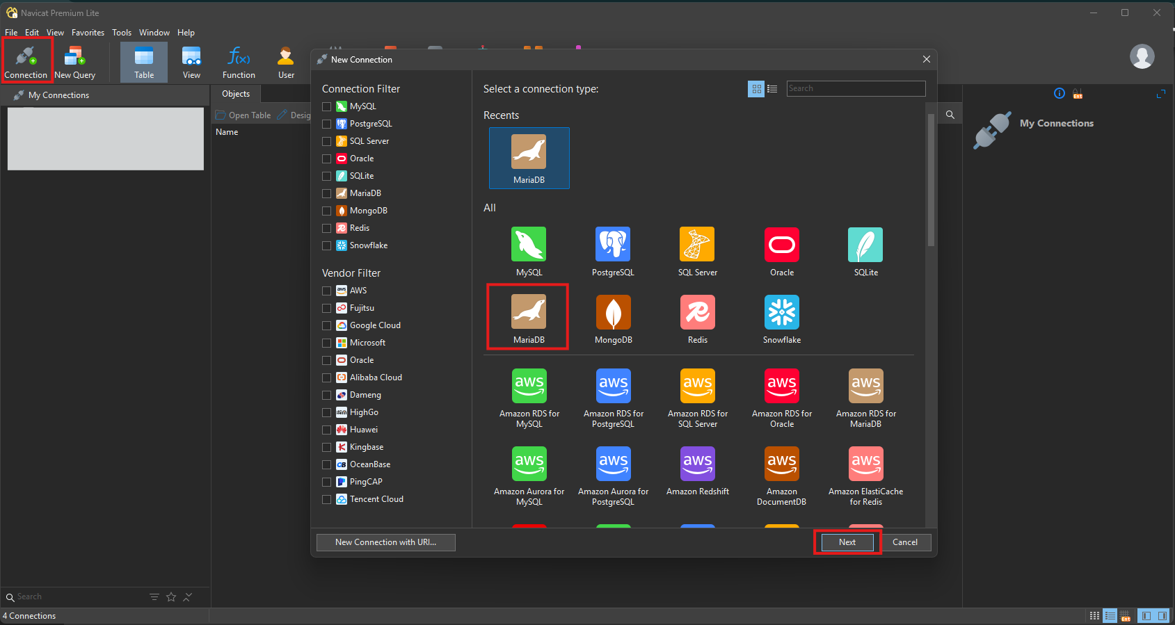The width and height of the screenshot is (1175, 625).
Task: Open the Favorites menu
Action: [88, 33]
